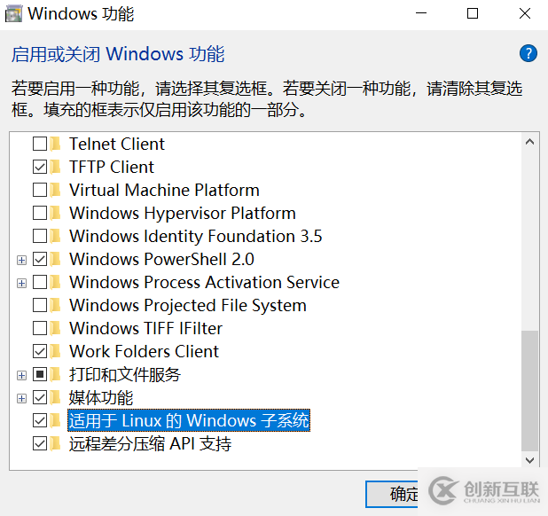
Task: Disable the 适用于 Linux 的 Windows 子系统 checkbox
Action: pos(40,420)
